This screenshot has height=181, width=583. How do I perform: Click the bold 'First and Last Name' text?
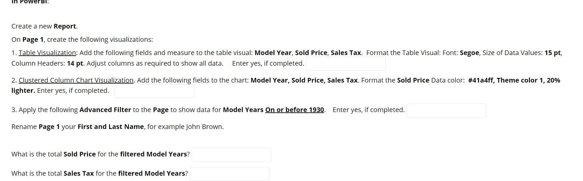(x=110, y=127)
